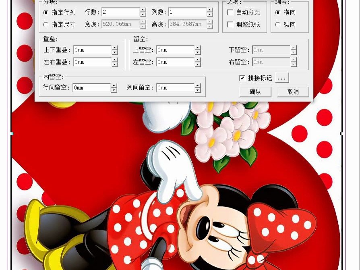Select the 指定尺寸 radio option
The height and width of the screenshot is (270, 360).
(x=46, y=24)
